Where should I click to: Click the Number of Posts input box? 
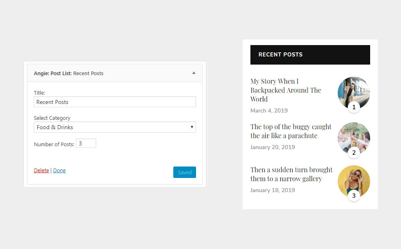[x=86, y=143]
